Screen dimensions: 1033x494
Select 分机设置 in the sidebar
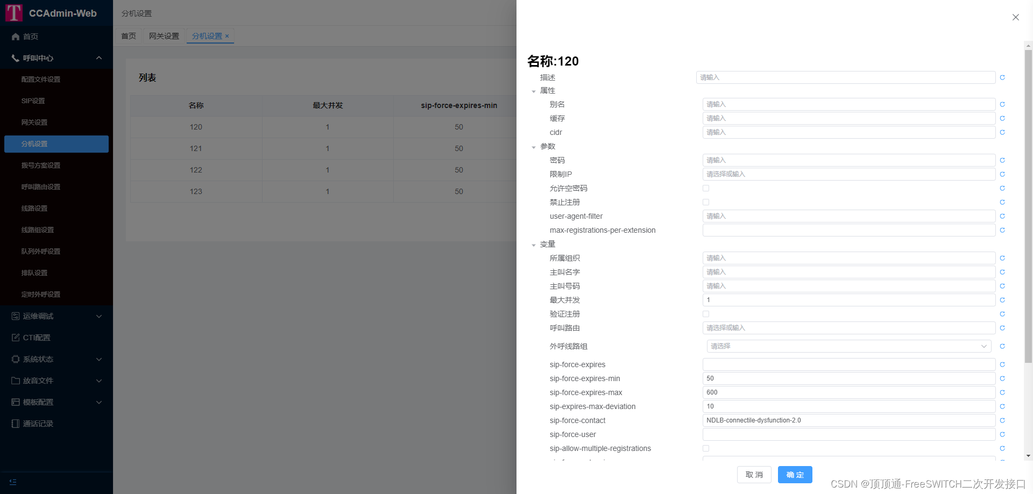(56, 144)
